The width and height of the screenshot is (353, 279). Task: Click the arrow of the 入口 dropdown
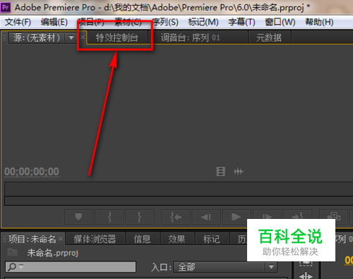tap(271, 267)
